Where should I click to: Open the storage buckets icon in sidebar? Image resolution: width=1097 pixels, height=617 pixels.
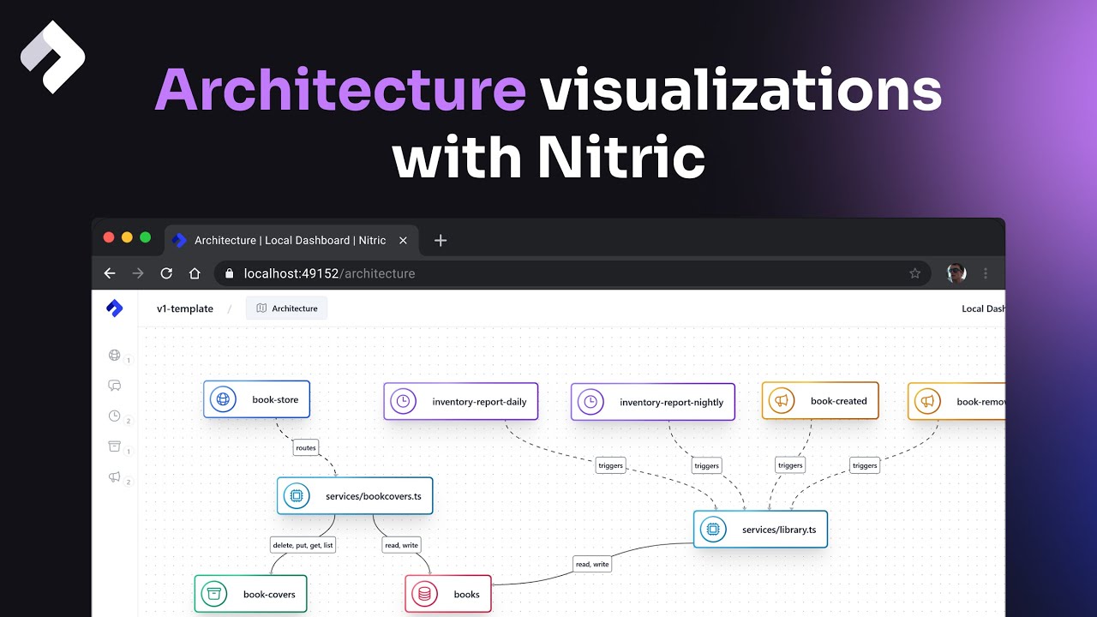coord(115,446)
